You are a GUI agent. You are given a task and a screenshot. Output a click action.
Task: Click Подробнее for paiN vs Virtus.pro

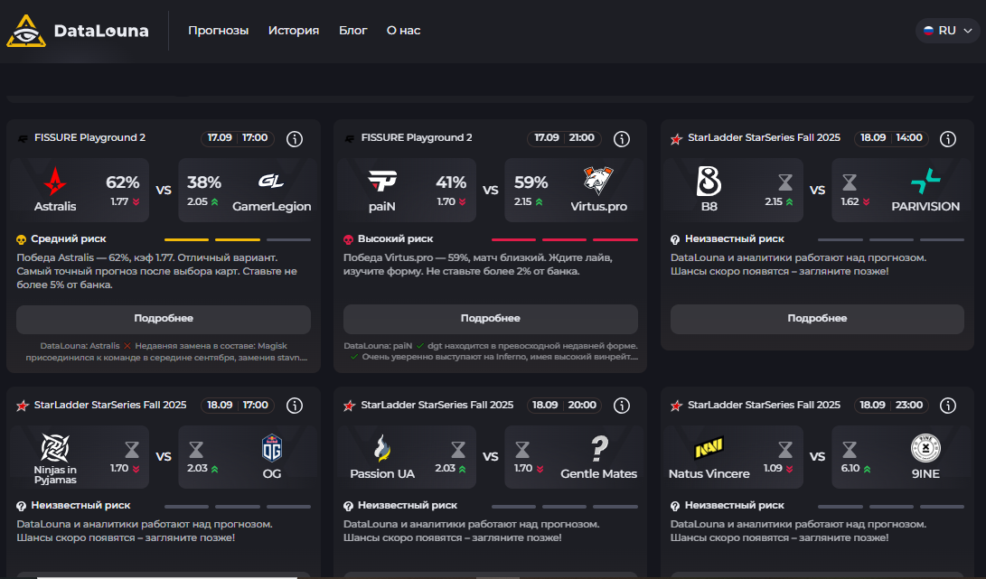(491, 319)
